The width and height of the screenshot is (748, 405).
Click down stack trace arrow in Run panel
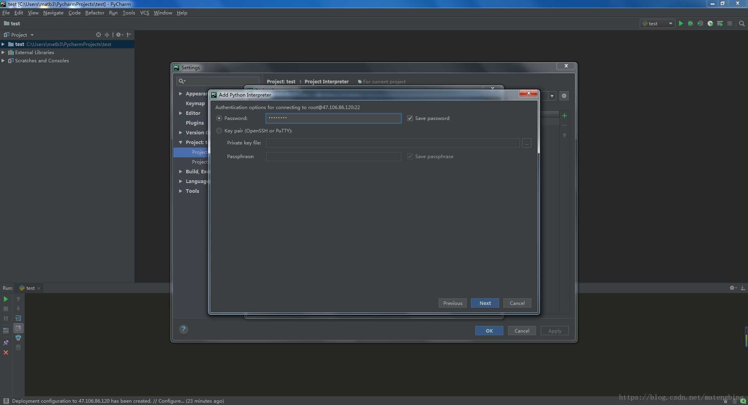18,308
